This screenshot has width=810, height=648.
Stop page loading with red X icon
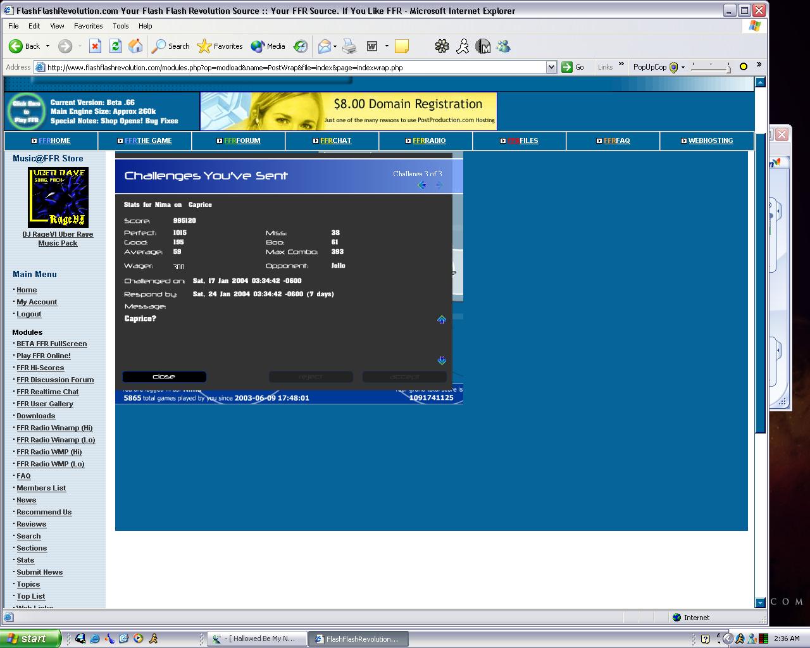click(95, 46)
